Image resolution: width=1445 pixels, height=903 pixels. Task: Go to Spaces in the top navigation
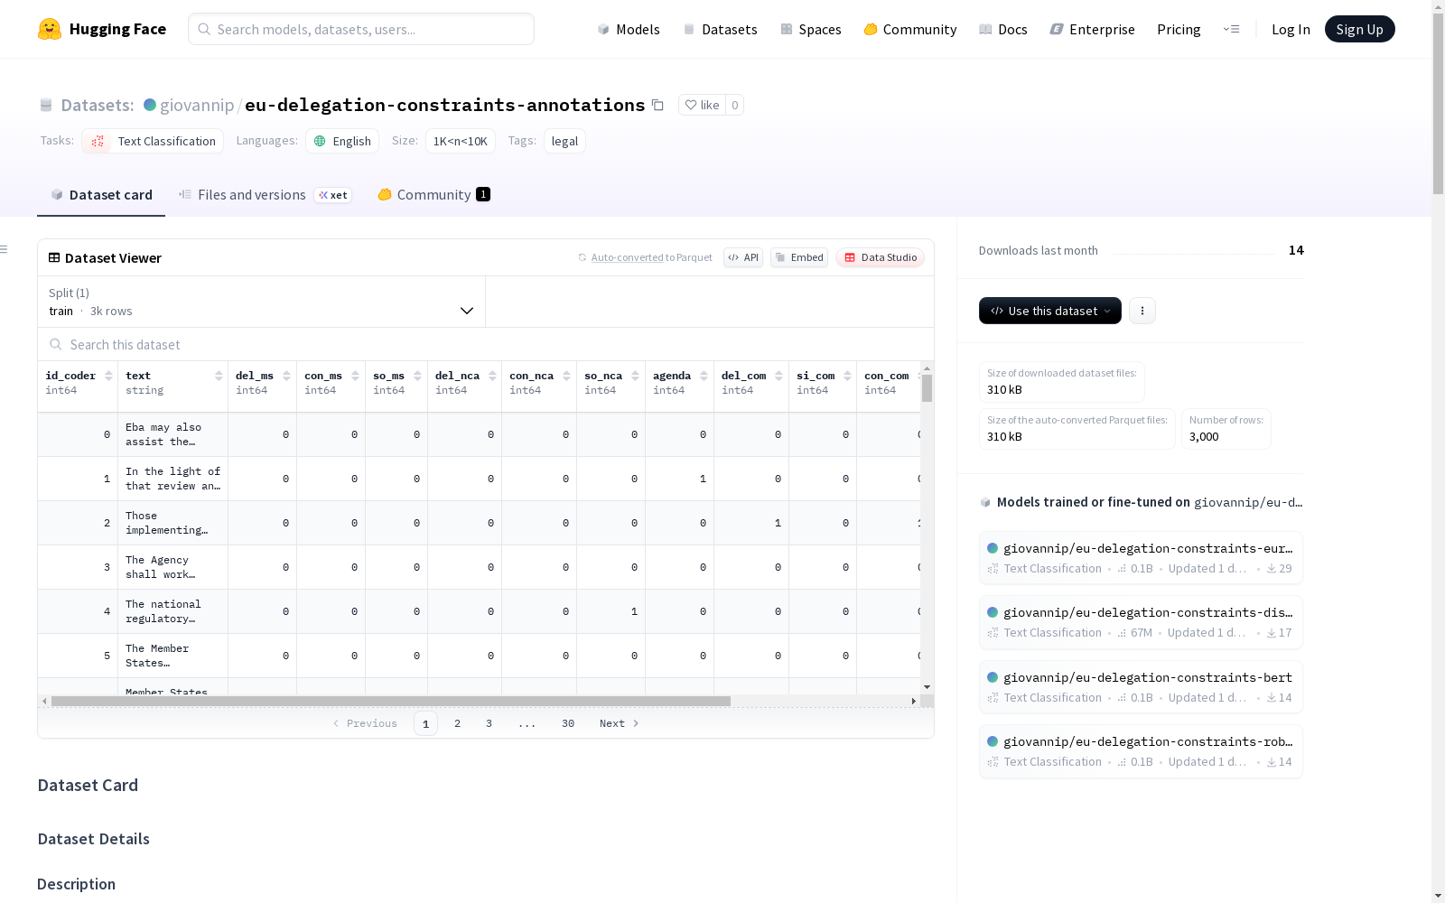[x=811, y=29]
